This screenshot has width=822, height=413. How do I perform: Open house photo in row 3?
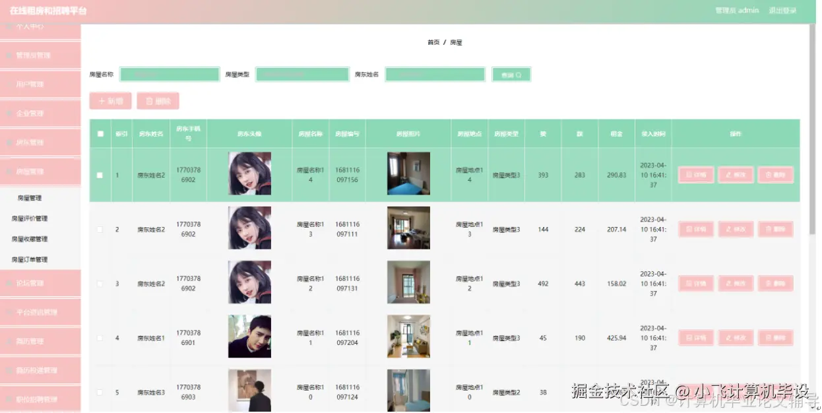click(408, 282)
